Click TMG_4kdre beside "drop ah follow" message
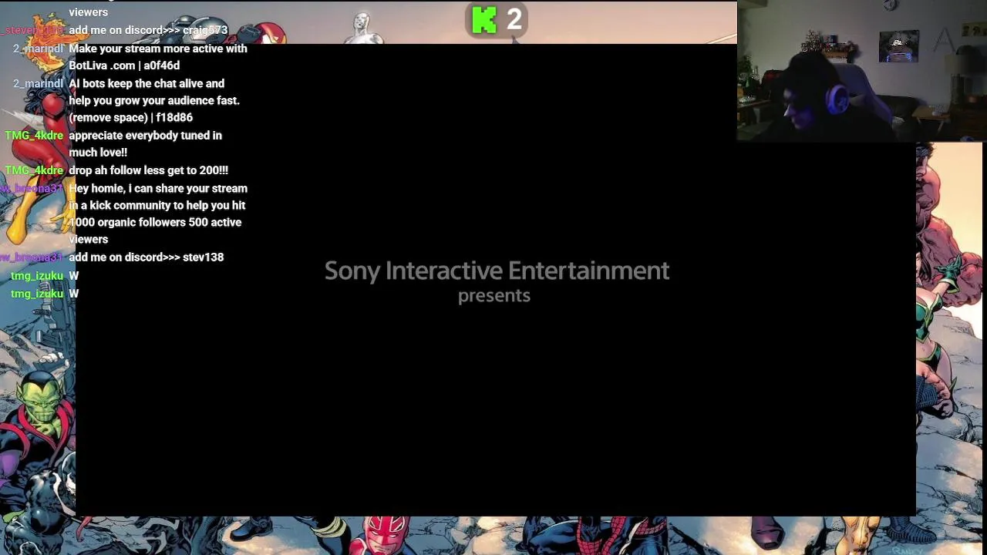Image resolution: width=987 pixels, height=555 pixels. point(34,170)
